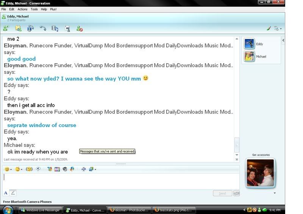Click the conversation scrollbar thumb

click(x=237, y=145)
